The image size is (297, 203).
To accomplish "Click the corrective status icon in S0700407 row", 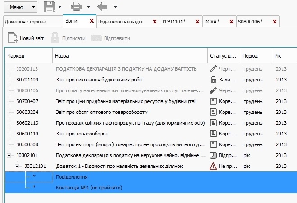I will [213, 101].
